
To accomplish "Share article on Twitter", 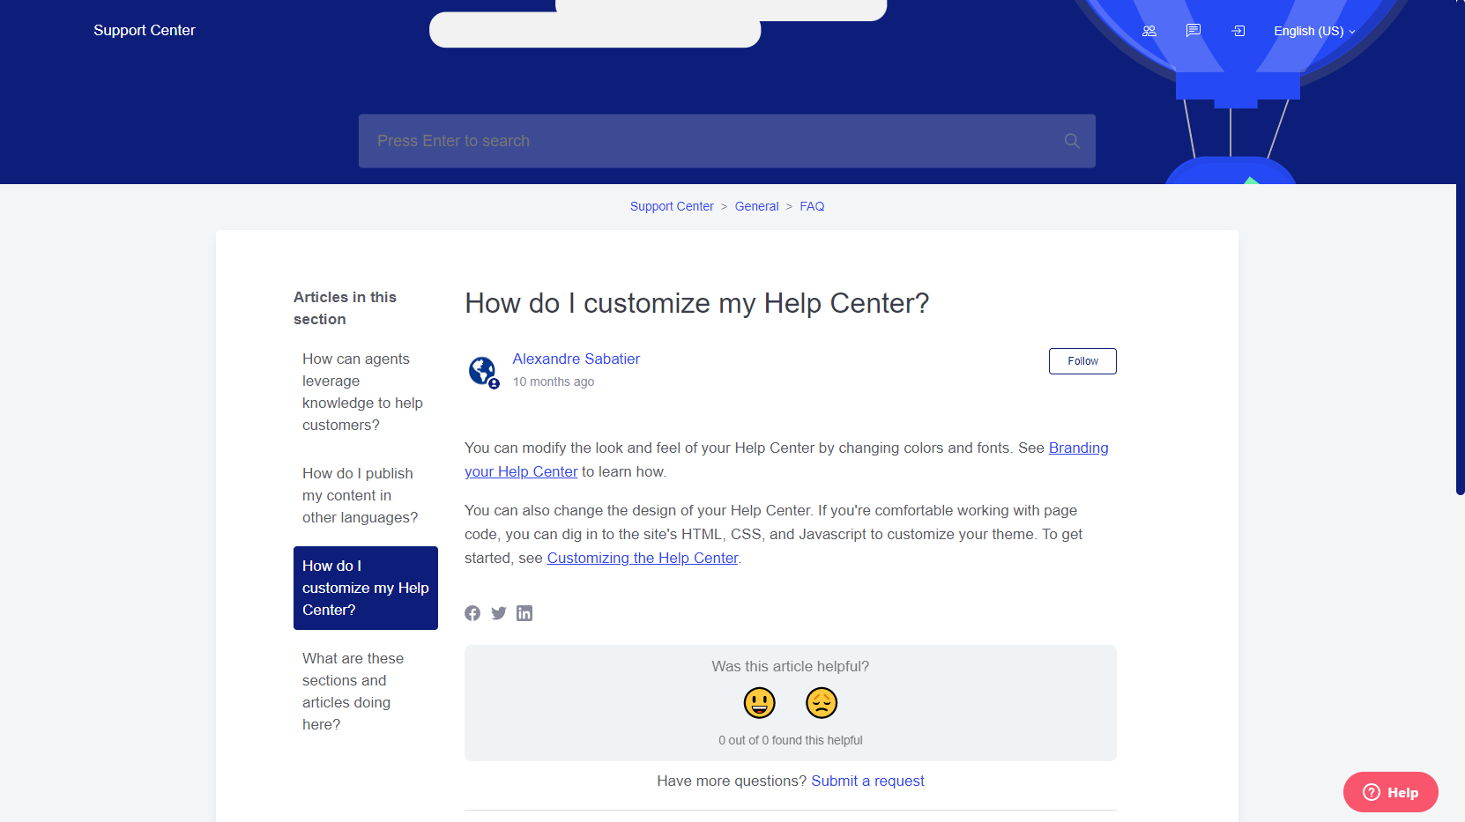I will (x=499, y=613).
